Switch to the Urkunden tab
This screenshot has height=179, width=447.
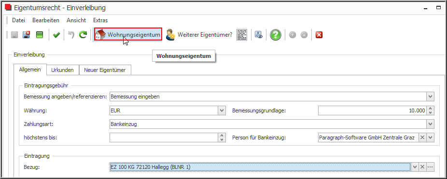pos(62,70)
